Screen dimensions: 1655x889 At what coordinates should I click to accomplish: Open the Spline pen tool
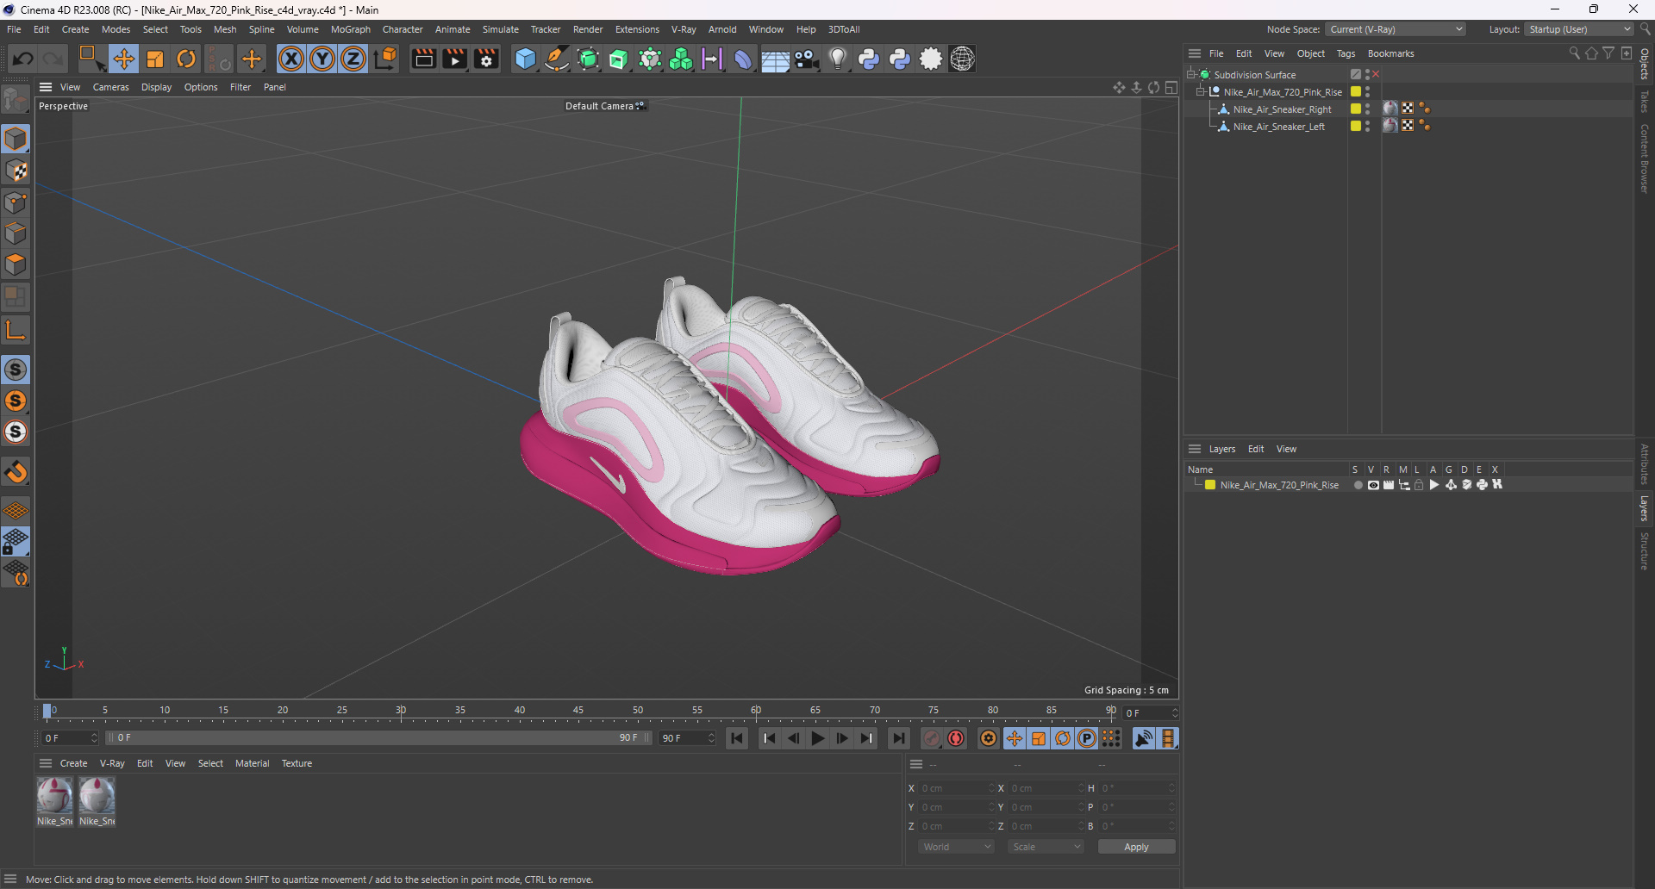point(557,59)
